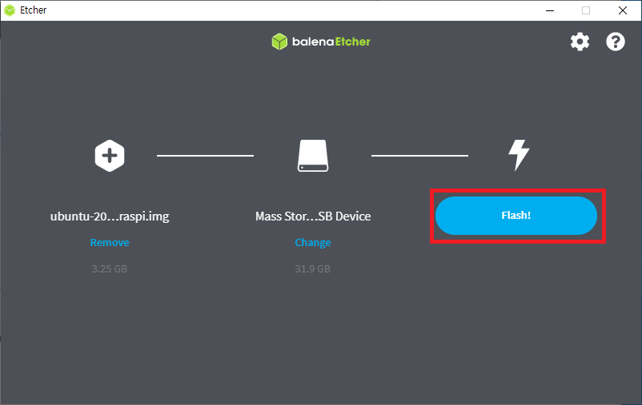Change the selected Mass Storage device
The width and height of the screenshot is (642, 405).
pos(313,242)
